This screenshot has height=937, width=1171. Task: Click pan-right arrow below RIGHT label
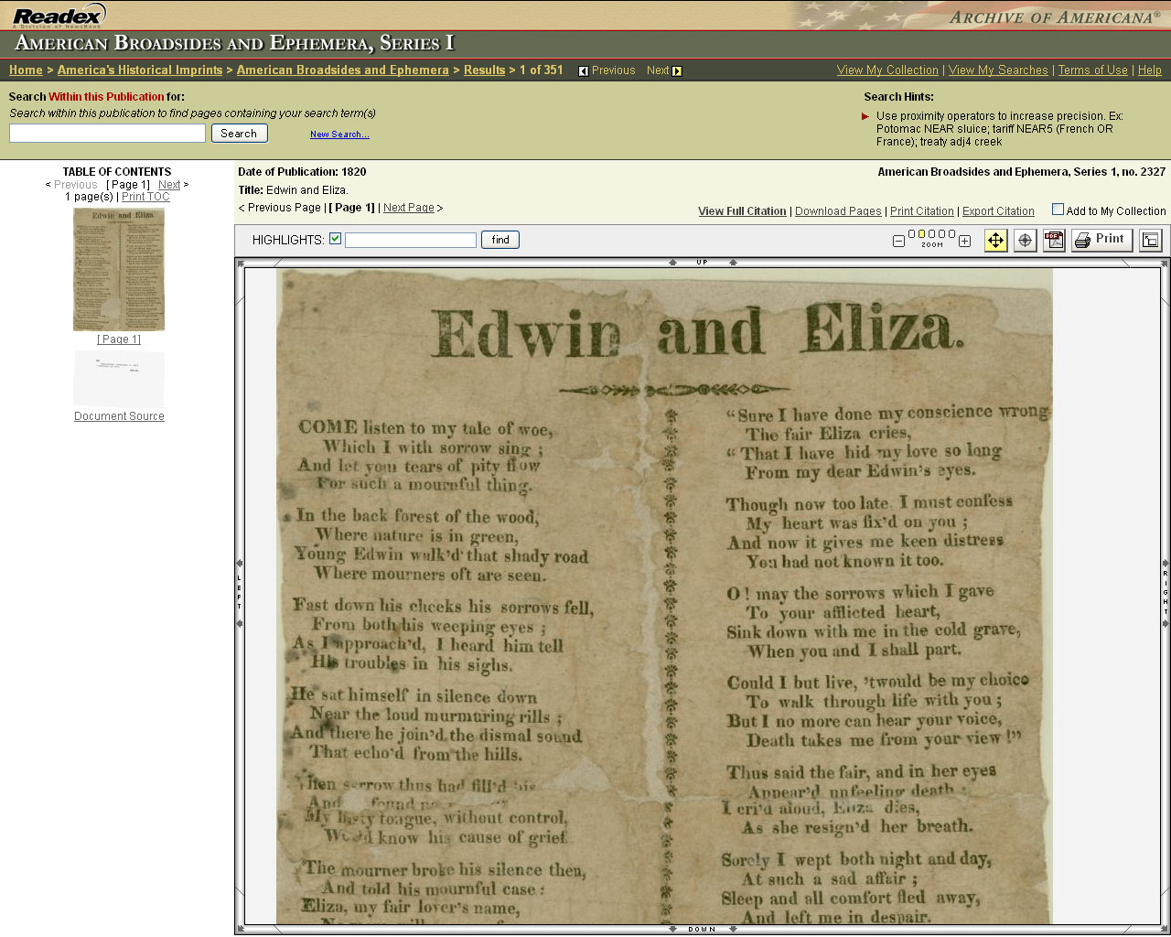[1166, 624]
